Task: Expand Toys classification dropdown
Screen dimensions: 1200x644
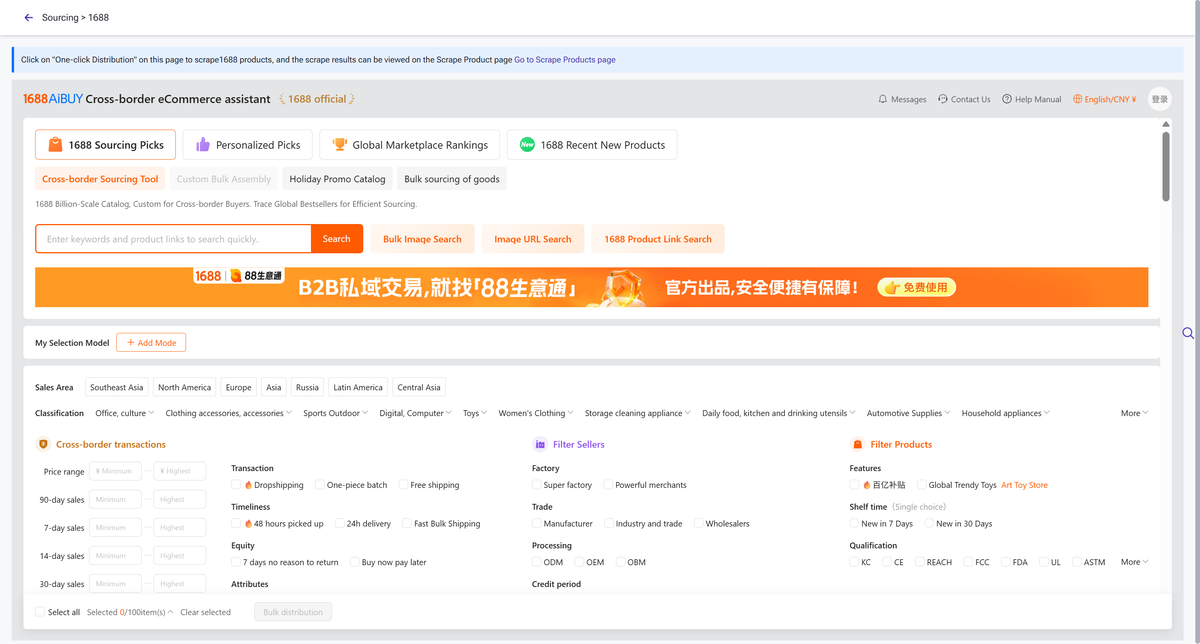Action: 475,413
